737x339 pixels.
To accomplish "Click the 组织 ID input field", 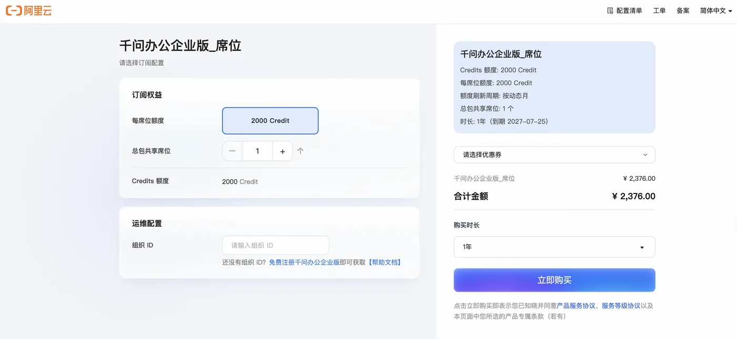I will pyautogui.click(x=276, y=245).
